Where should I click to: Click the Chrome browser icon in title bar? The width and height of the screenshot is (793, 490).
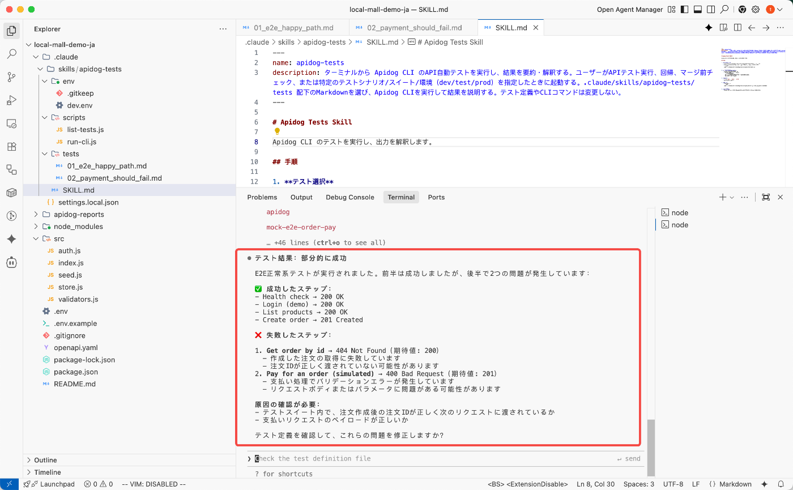[x=742, y=10]
